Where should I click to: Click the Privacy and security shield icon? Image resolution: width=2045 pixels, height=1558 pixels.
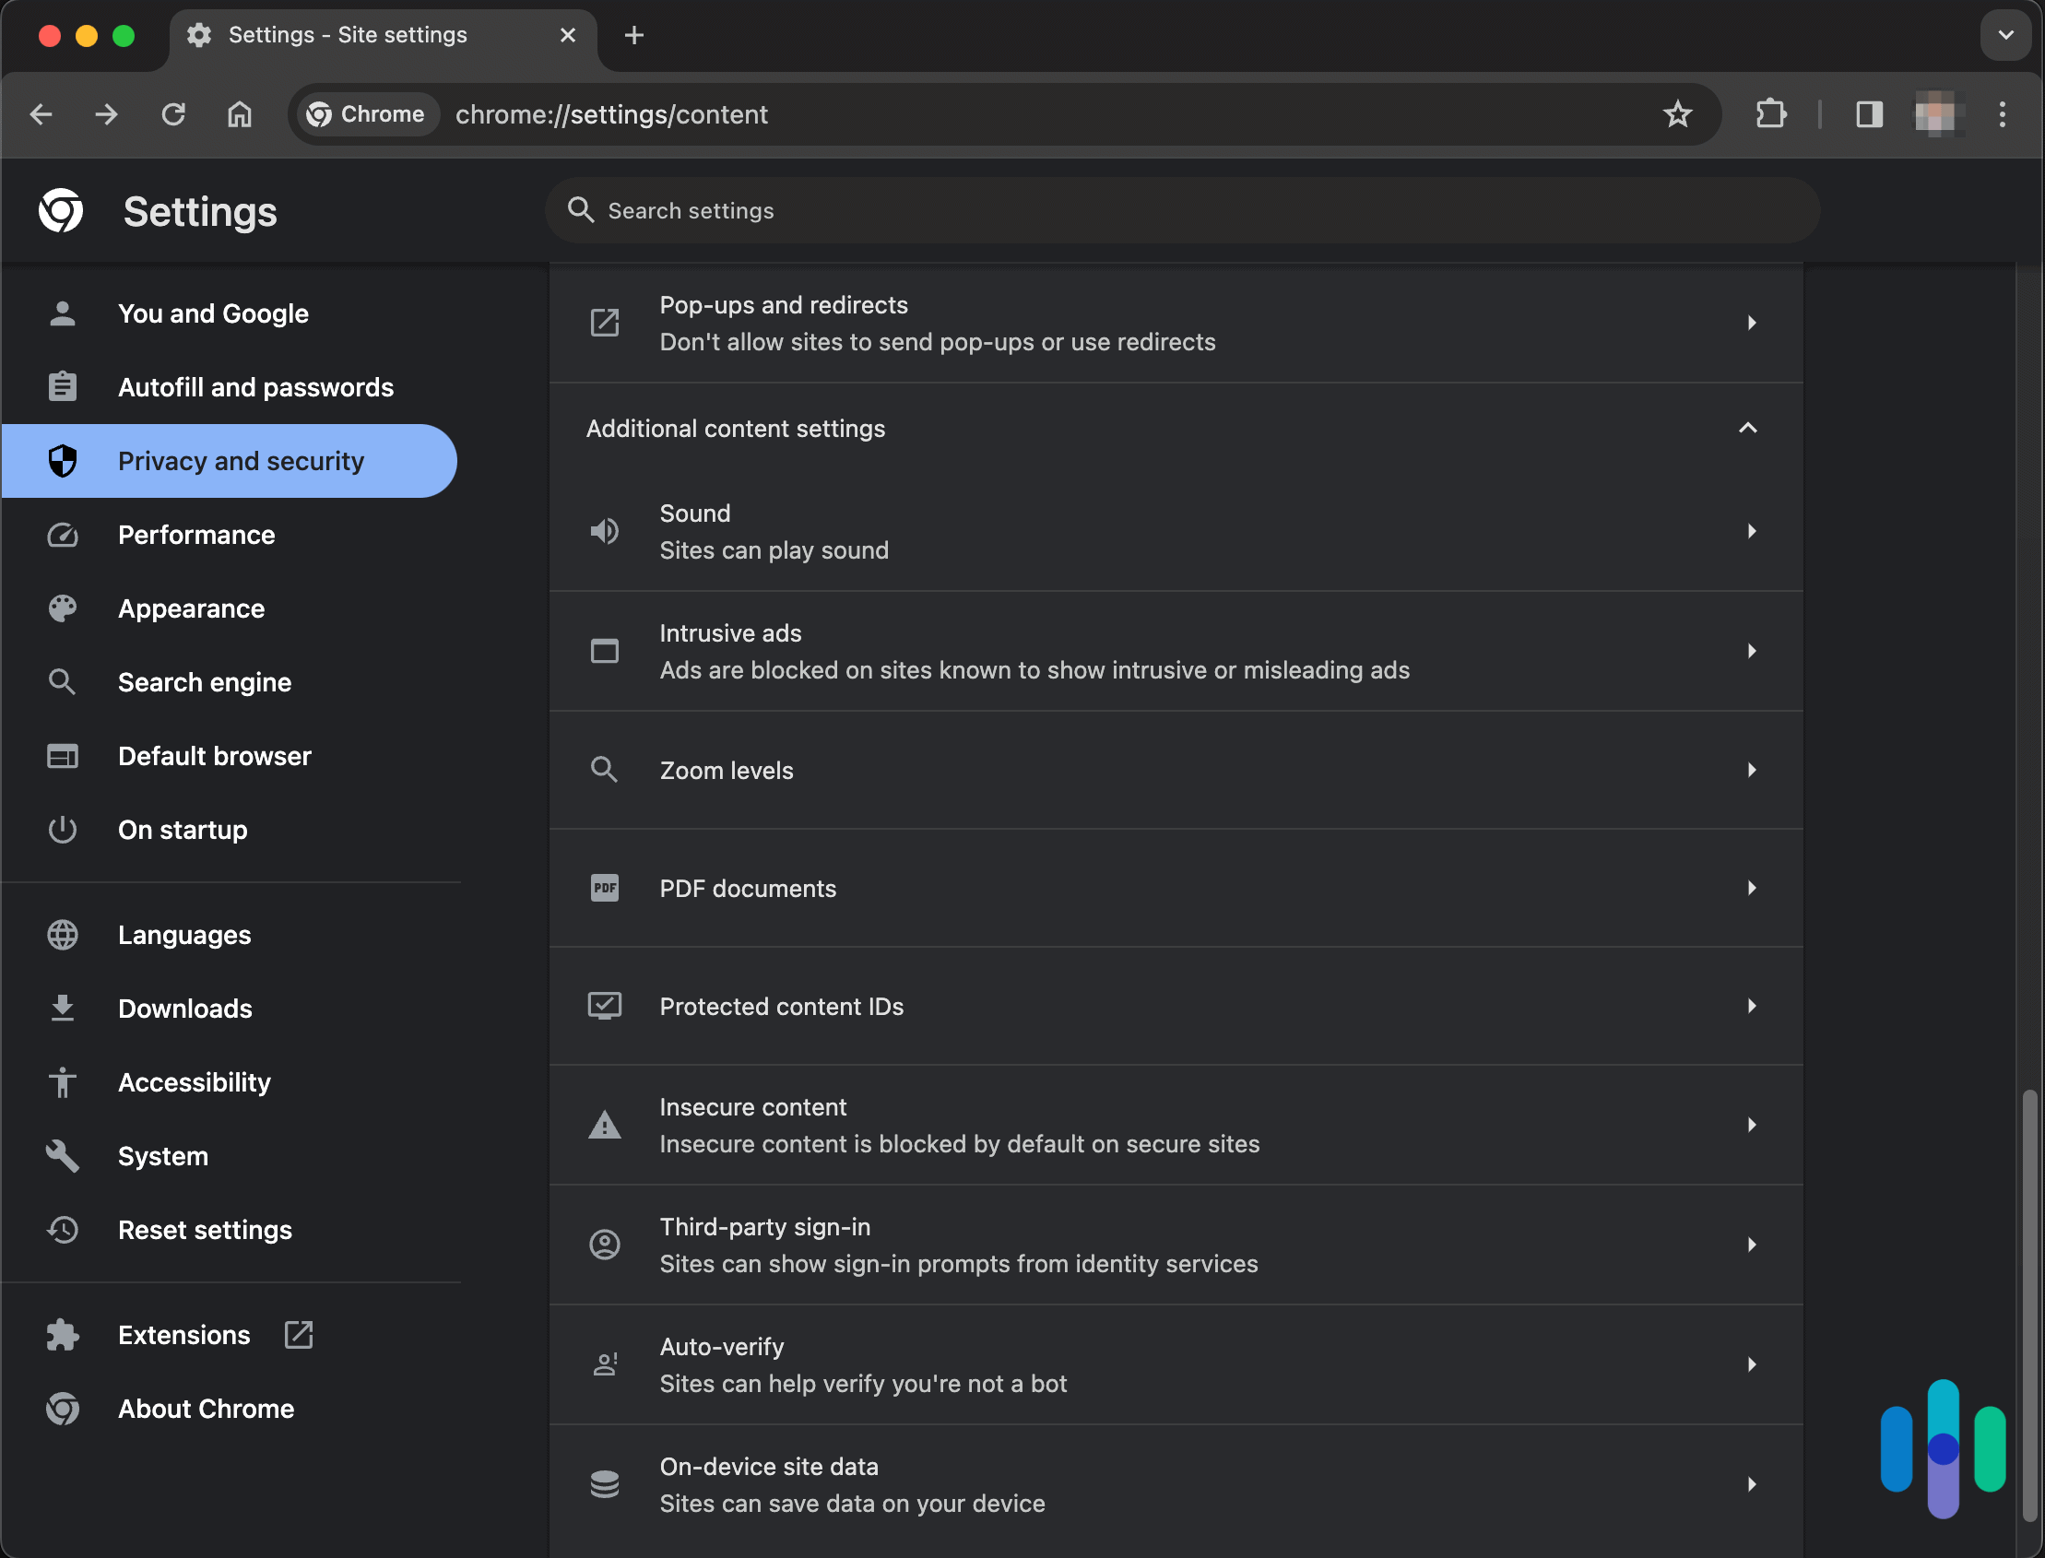61,460
